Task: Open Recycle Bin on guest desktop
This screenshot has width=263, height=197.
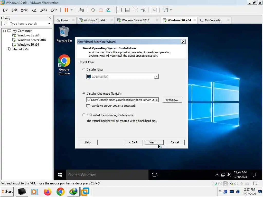Action: tap(64, 34)
